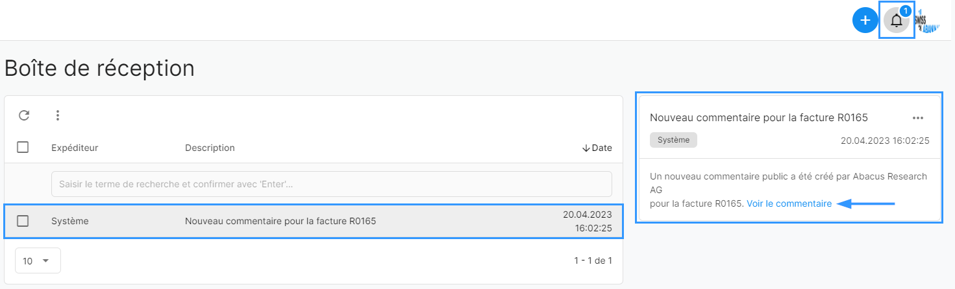Screen dimensions: 955x289
Task: Open the inbox three-dot vertical menu
Action: click(x=58, y=115)
